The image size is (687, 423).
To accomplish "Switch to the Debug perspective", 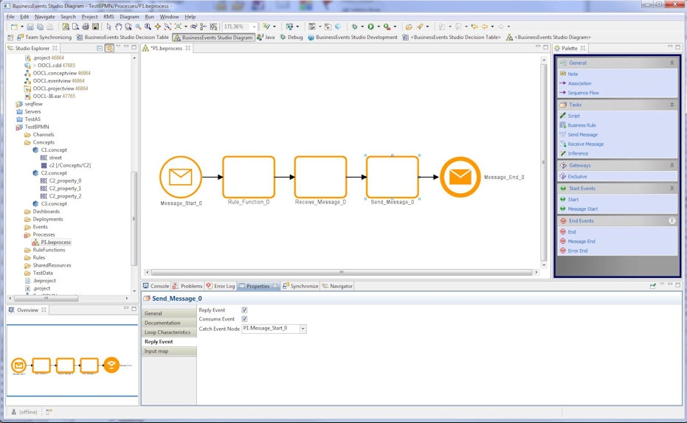I will pyautogui.click(x=291, y=37).
